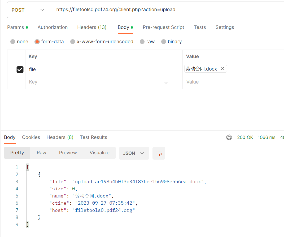284x237 pixels.
Task: Select the x-www-form-urlencoded option
Action: (x=73, y=42)
